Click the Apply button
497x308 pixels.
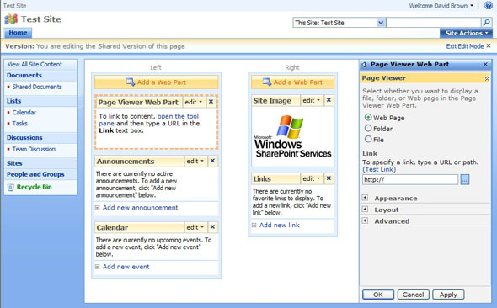[448, 295]
